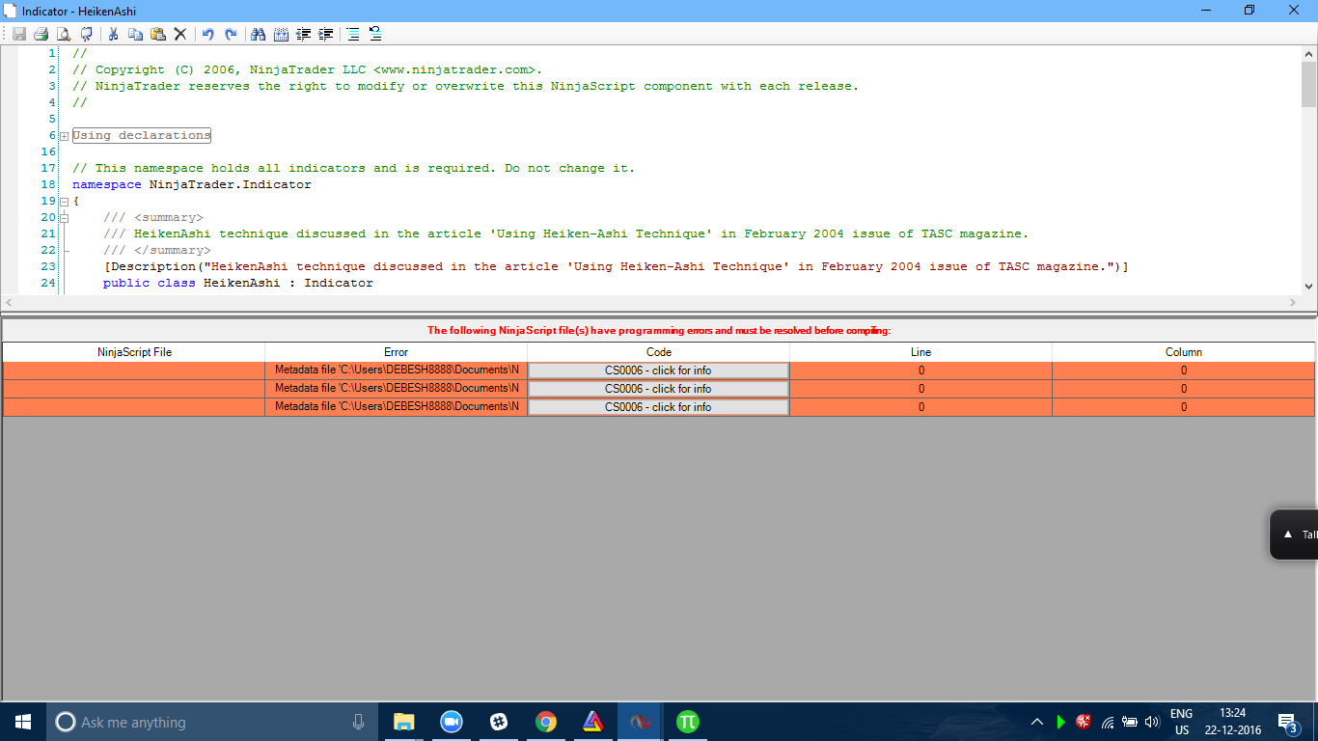Open CS0006 info in the second error row
1318x741 pixels.
pyautogui.click(x=658, y=389)
